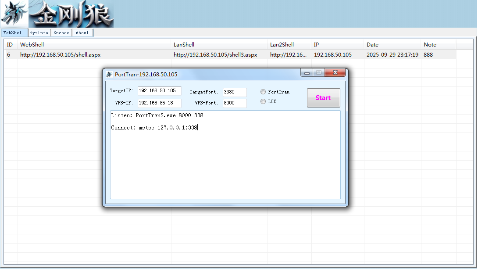Click into the TargetIP input field
The image size is (478, 269).
click(160, 91)
